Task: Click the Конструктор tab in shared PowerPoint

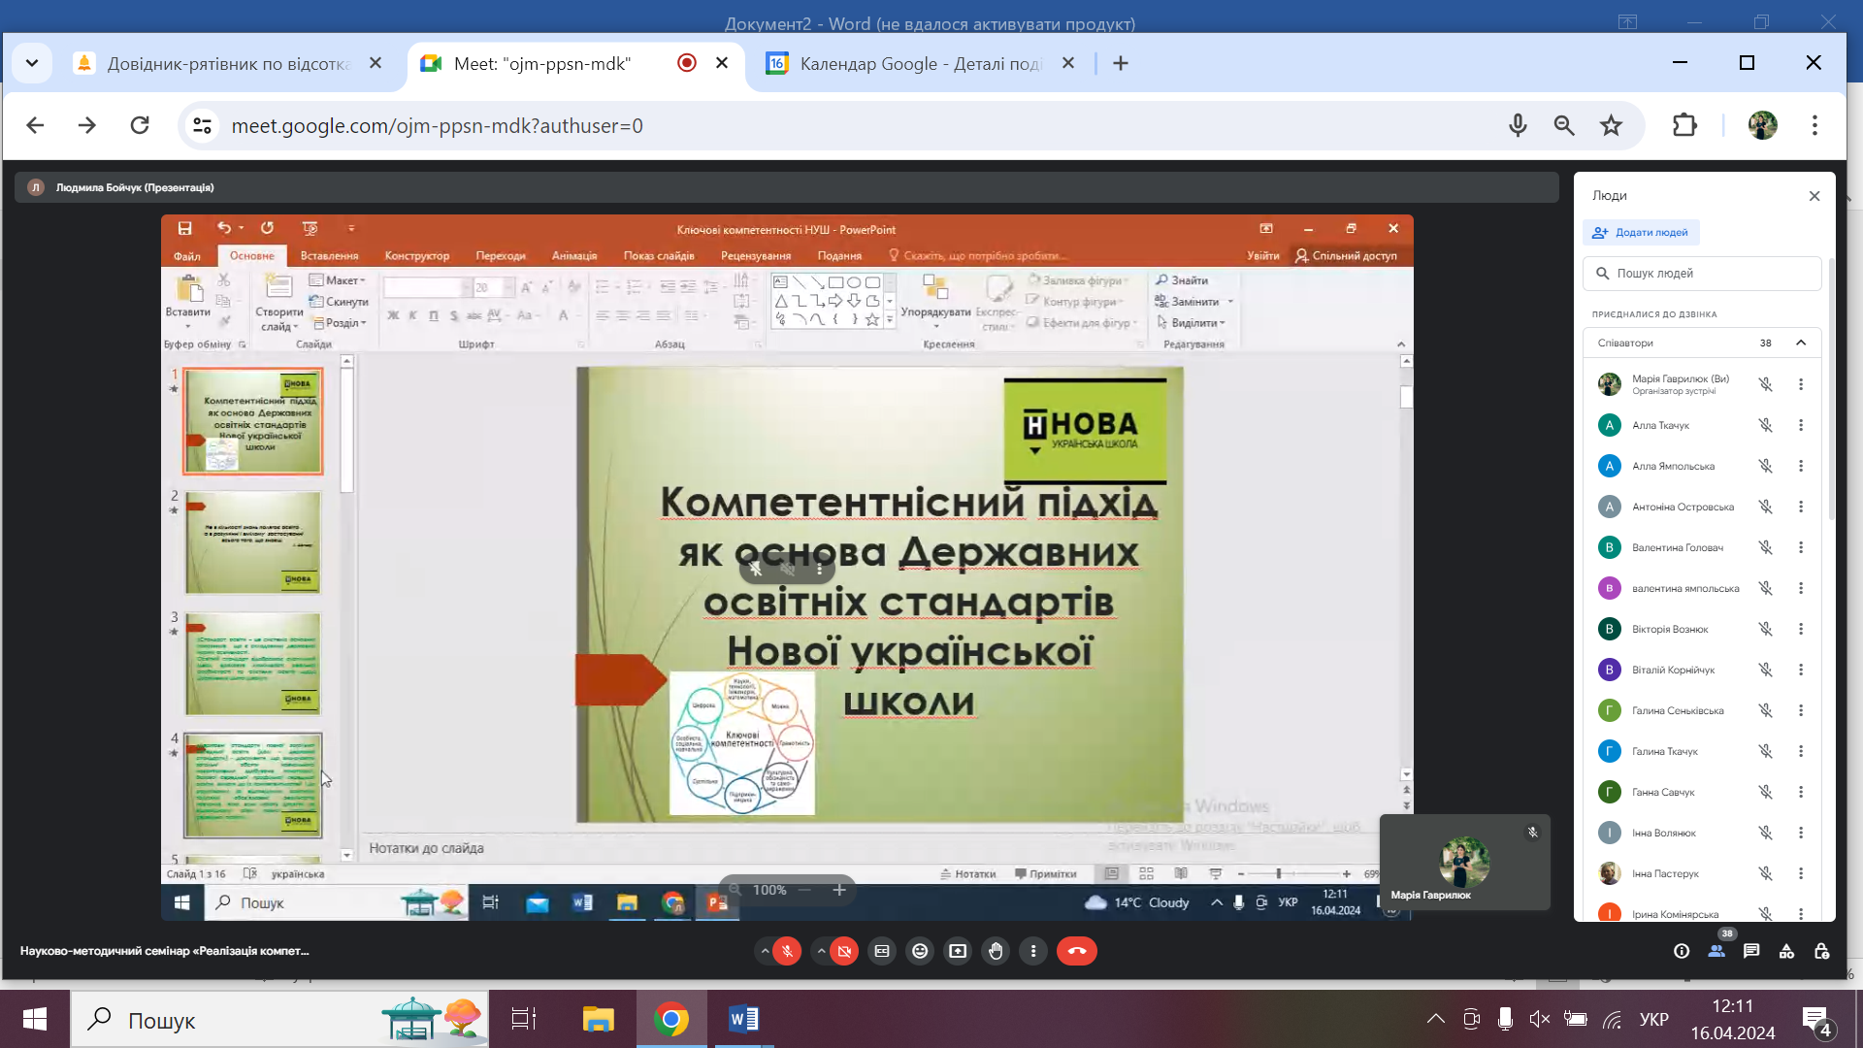Action: pos(417,256)
